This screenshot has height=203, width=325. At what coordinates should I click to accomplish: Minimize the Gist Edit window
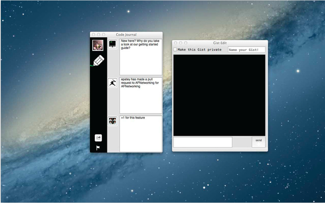(x=180, y=43)
